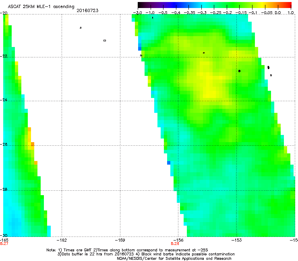Click the NOAA/NESDIS credit line
This screenshot has height=261, width=298.
pos(174,259)
